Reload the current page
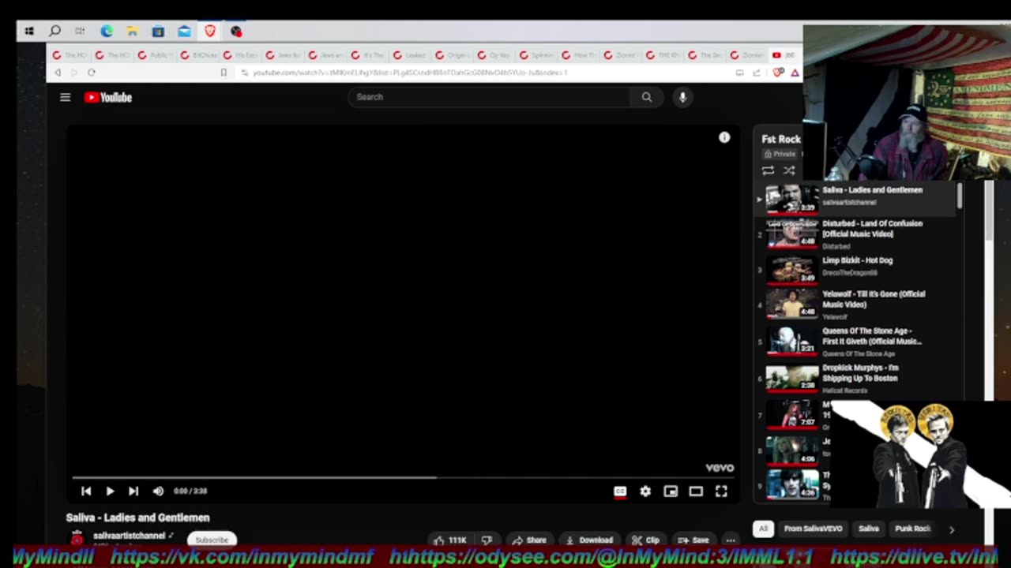The image size is (1011, 568). [x=92, y=73]
